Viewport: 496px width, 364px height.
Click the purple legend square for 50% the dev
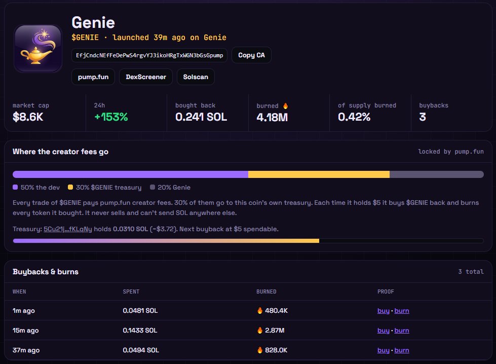click(15, 187)
